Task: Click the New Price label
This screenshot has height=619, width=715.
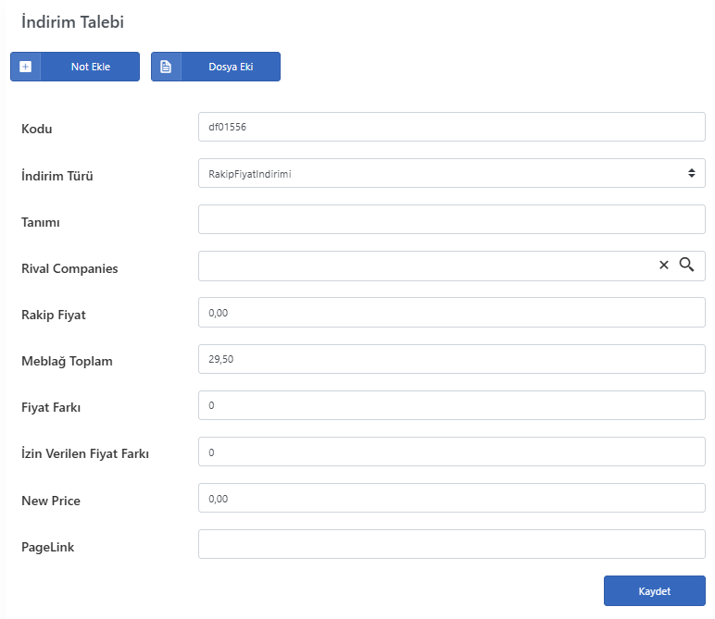Action: [51, 501]
